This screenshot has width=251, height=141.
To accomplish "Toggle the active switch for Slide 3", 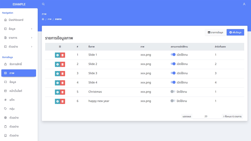I will pyautogui.click(x=173, y=73).
